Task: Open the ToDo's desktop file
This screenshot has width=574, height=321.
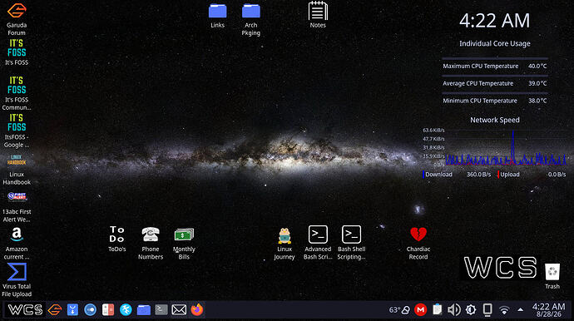Action: tap(117, 235)
